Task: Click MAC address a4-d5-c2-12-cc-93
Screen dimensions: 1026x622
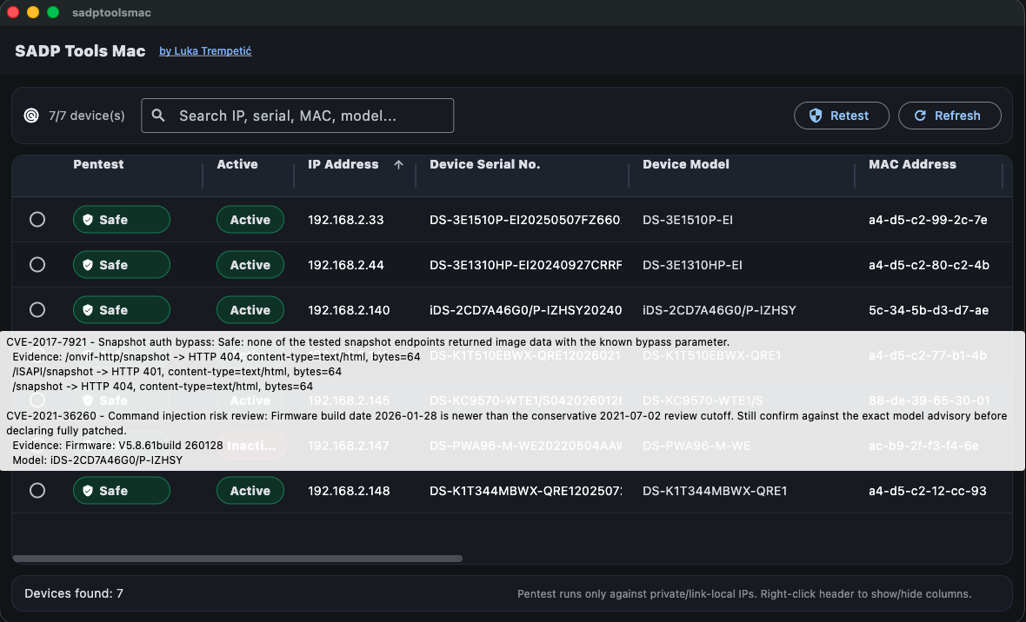Action: (x=927, y=491)
